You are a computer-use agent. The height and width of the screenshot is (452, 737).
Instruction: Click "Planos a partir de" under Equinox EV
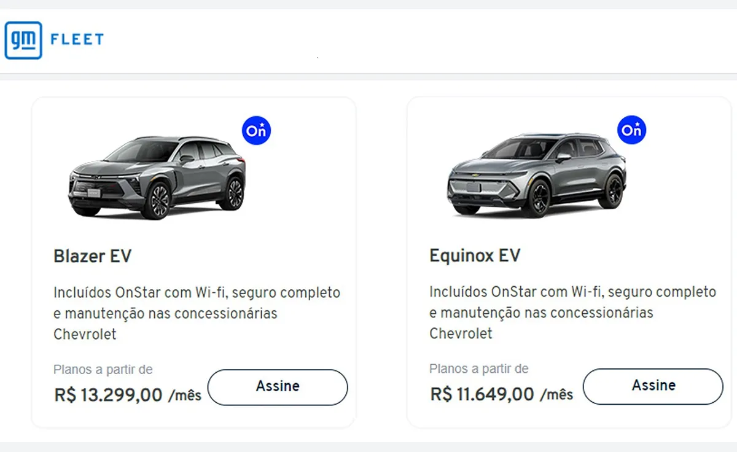(x=479, y=369)
